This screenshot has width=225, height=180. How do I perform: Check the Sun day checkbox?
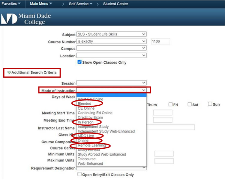[210, 104]
